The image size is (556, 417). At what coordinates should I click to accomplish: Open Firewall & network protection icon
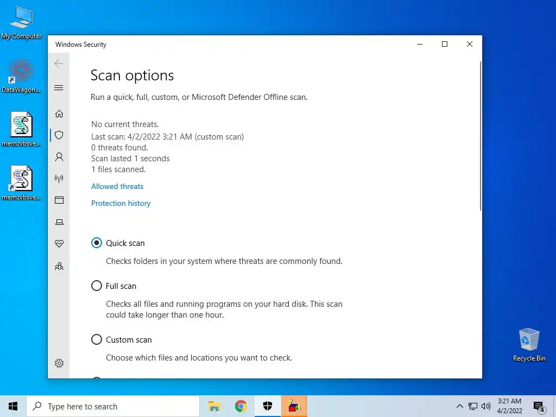point(59,178)
